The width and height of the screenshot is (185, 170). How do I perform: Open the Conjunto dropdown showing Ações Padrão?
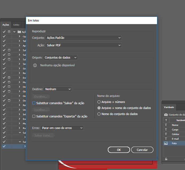tap(84, 38)
